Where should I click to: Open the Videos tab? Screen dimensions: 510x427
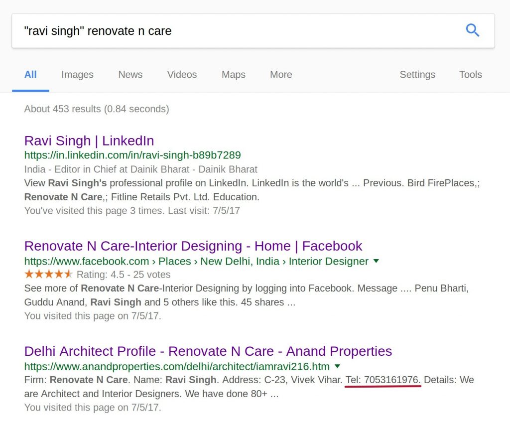tap(182, 75)
